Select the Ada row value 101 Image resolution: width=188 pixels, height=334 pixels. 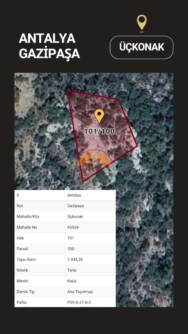click(x=71, y=238)
